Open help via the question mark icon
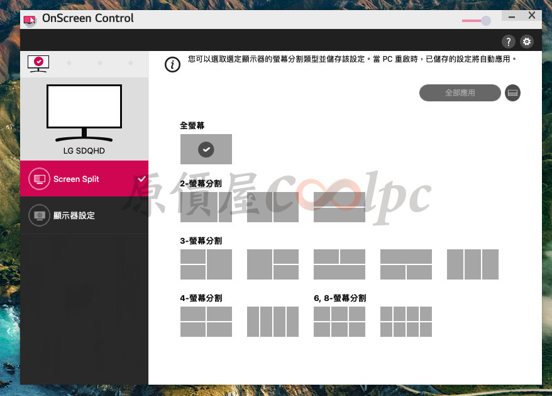Image resolution: width=552 pixels, height=396 pixels. pyautogui.click(x=509, y=42)
